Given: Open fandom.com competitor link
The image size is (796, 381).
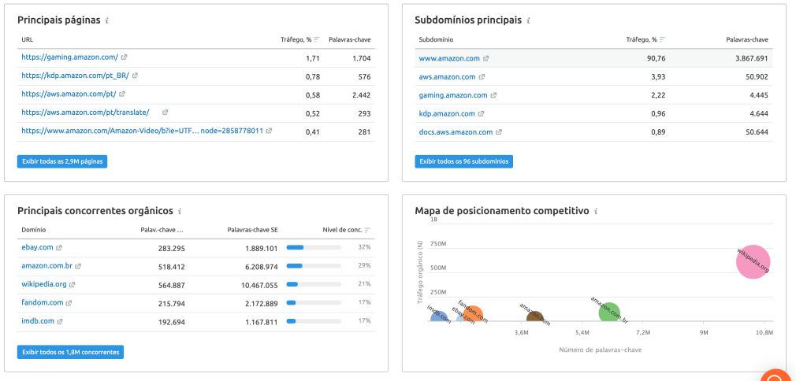Looking at the screenshot, I should [x=42, y=303].
